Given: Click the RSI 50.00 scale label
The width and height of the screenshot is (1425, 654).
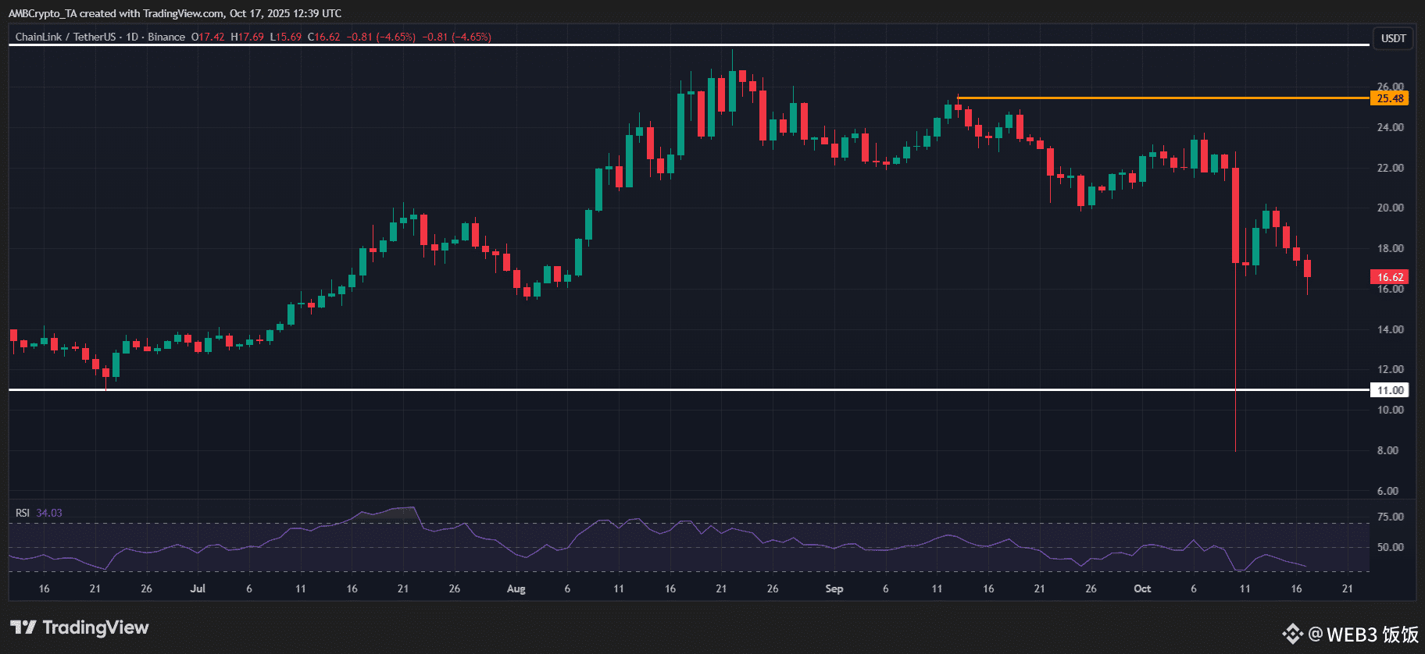Looking at the screenshot, I should point(1390,547).
